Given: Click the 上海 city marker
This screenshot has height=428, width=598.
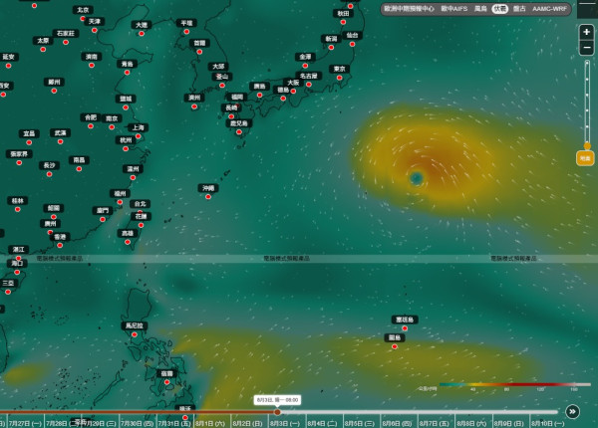Looking at the screenshot, I should [x=139, y=136].
